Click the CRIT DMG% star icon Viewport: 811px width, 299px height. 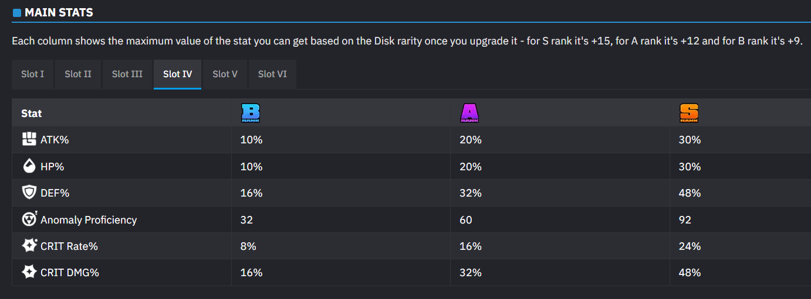[29, 272]
